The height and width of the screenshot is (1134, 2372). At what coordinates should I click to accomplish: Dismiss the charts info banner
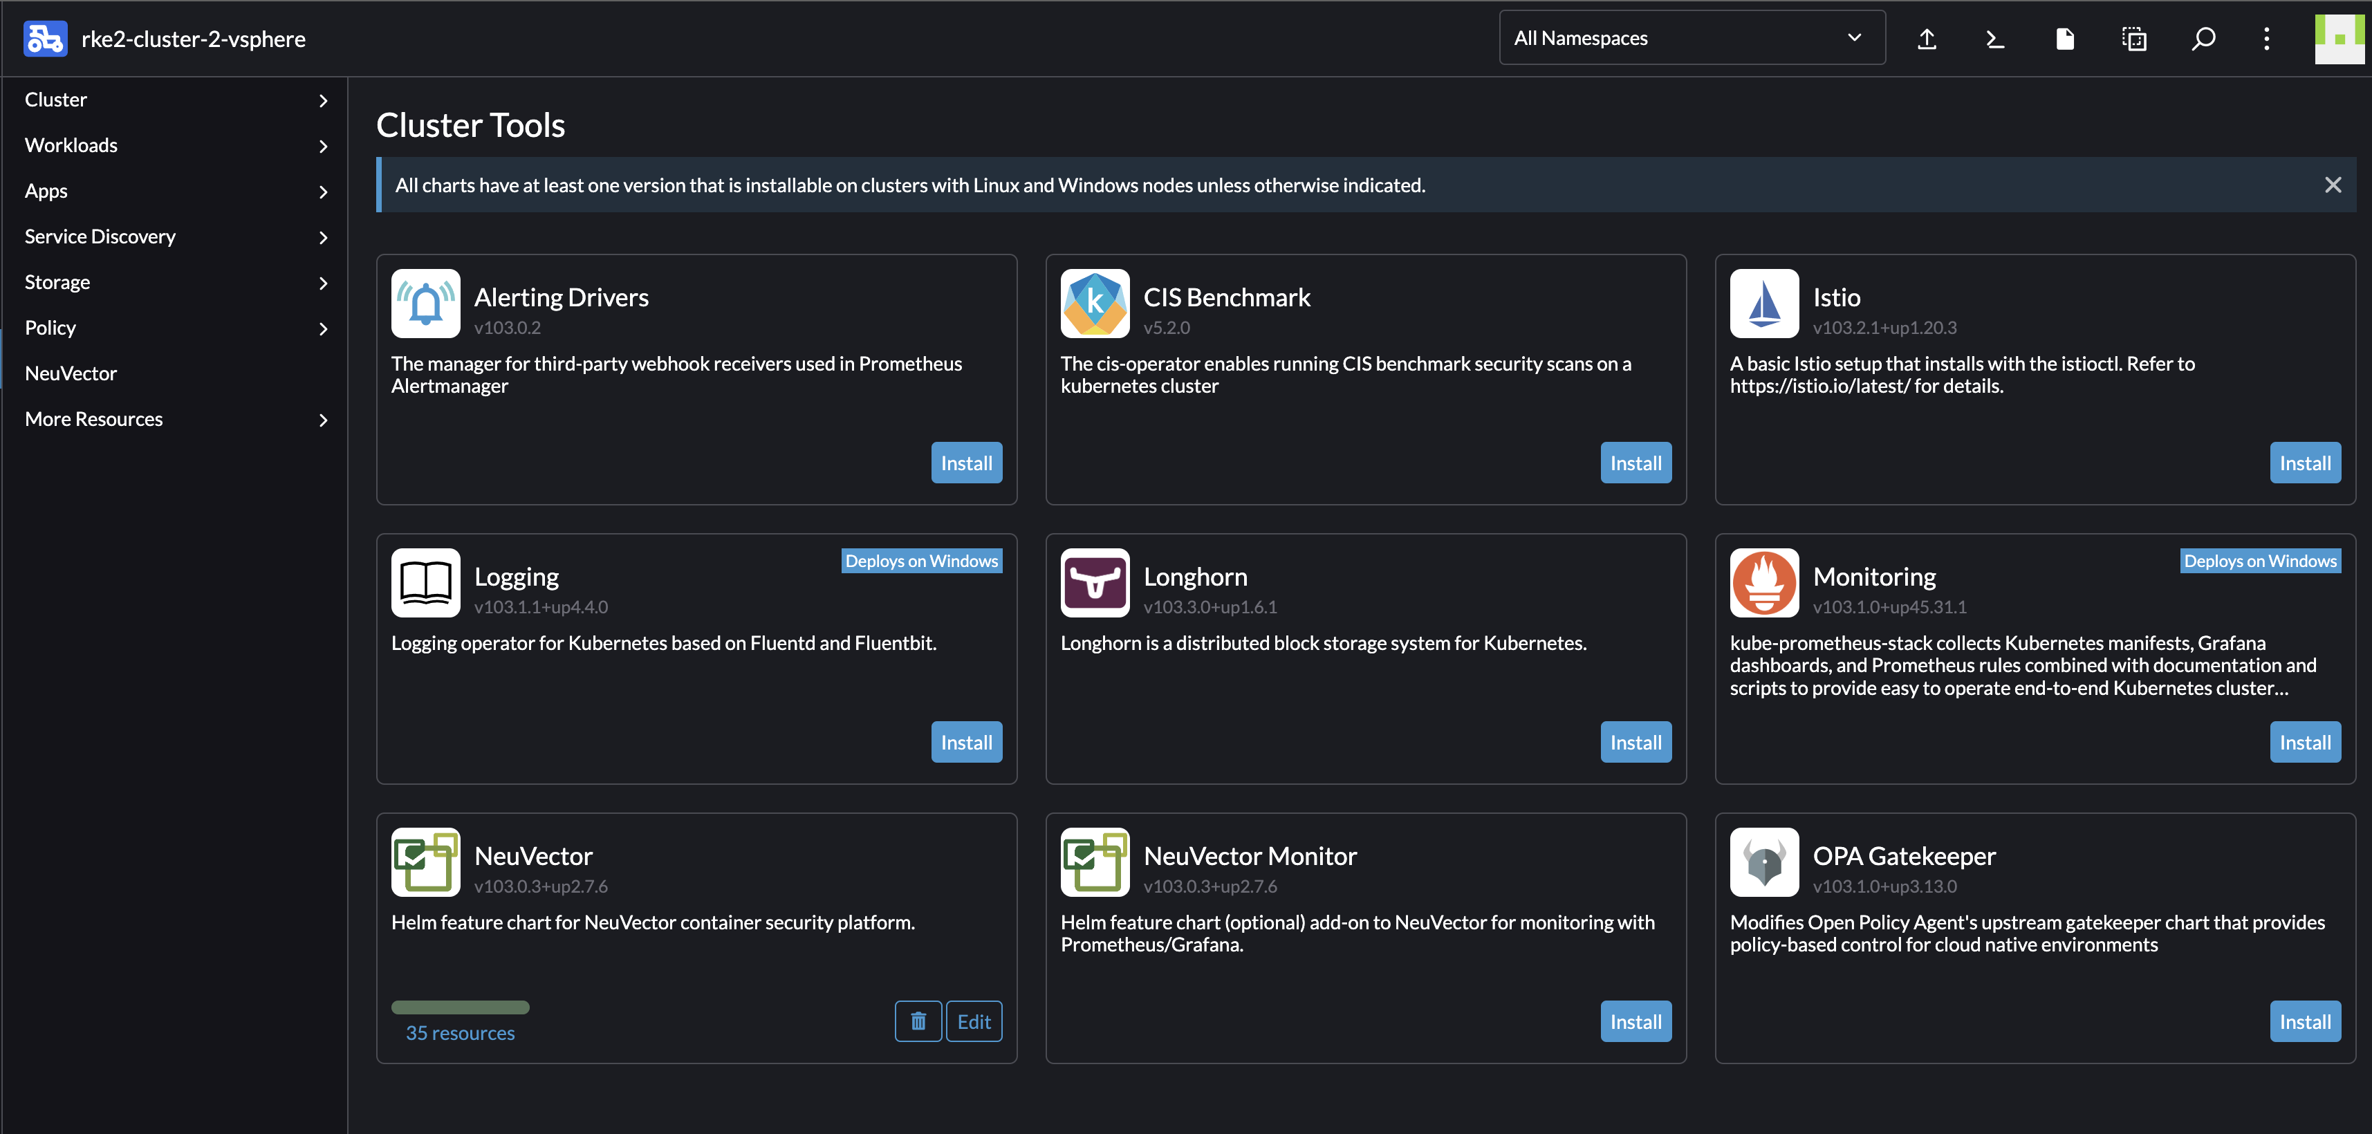pyautogui.click(x=2333, y=185)
